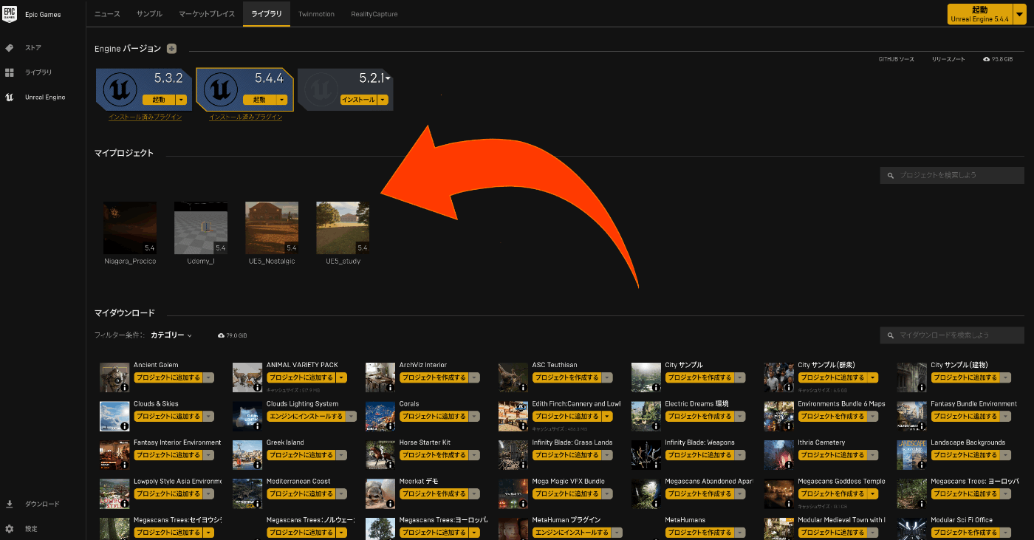This screenshot has width=1034, height=540.
Task: Open the Udemy_1 project thumbnail
Action: 201,228
